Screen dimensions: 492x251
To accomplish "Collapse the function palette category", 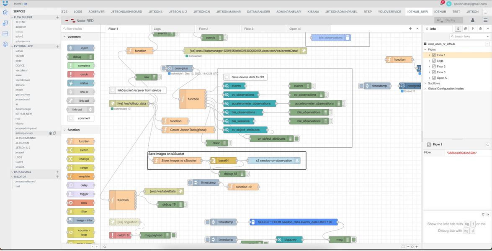I will [64, 130].
